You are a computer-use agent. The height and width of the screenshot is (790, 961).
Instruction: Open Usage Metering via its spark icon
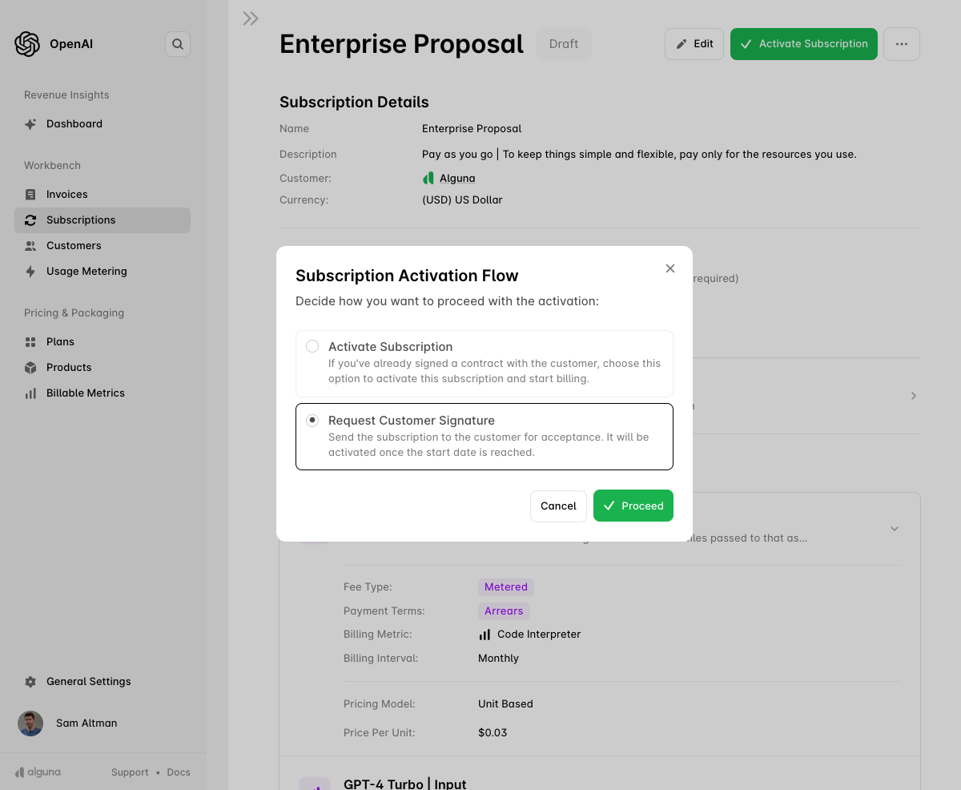click(30, 271)
